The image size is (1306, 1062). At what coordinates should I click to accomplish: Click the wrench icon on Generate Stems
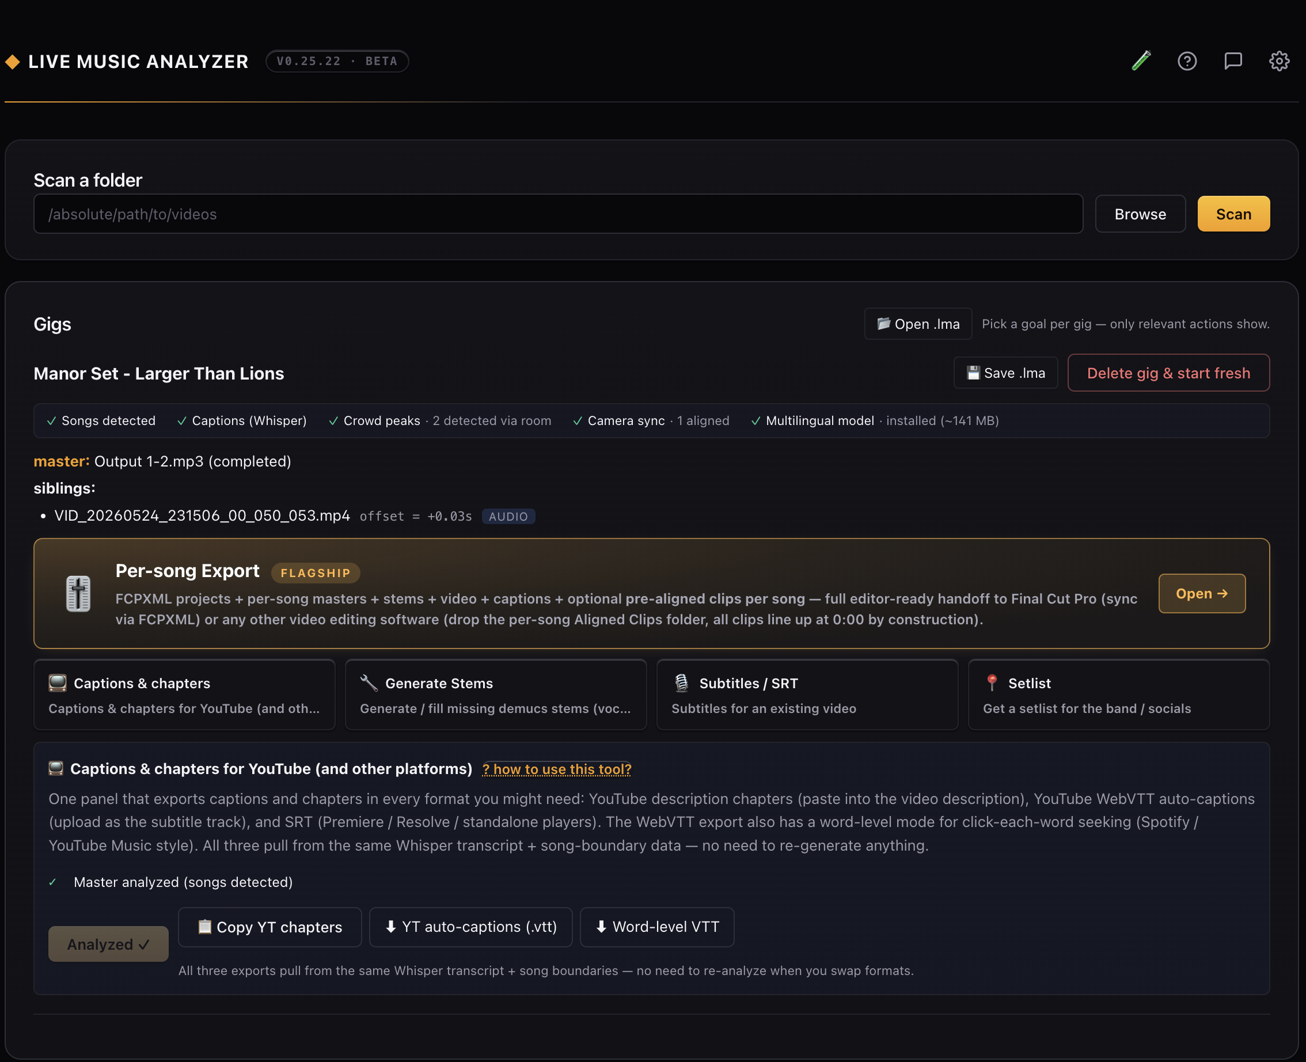click(369, 682)
